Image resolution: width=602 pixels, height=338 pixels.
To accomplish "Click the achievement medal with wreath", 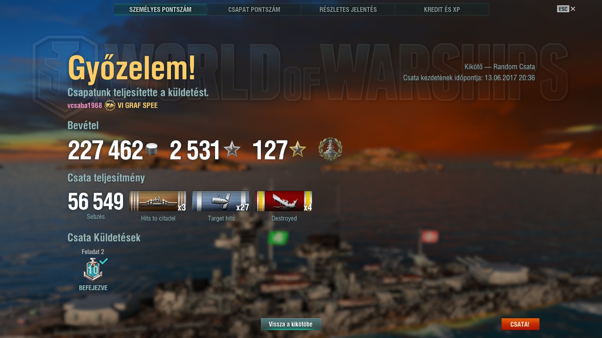I will [x=331, y=150].
